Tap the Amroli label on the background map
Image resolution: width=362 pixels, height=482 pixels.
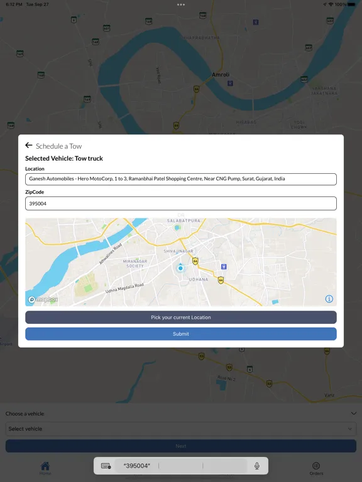pos(221,75)
